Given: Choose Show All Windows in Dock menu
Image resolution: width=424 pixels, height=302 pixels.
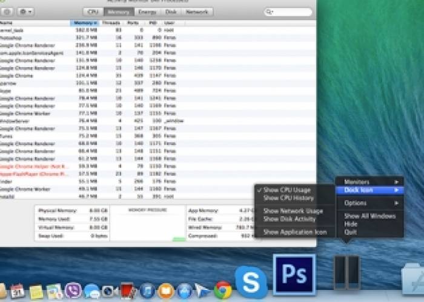Looking at the screenshot, I should [370, 216].
